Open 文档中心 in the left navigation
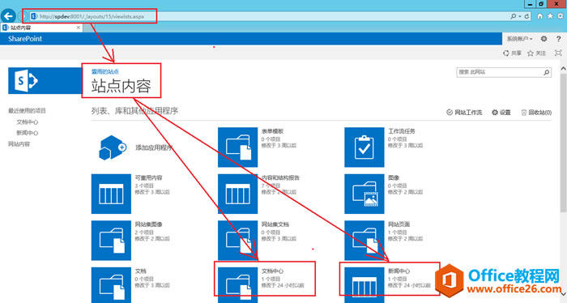The image size is (567, 303). coord(27,122)
